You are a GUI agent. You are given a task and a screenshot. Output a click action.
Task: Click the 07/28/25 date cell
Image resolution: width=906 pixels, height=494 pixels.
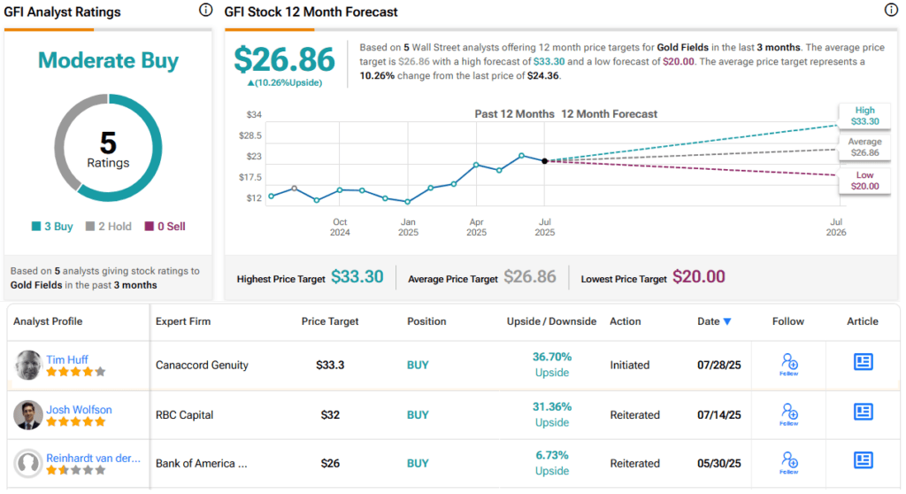click(x=718, y=365)
